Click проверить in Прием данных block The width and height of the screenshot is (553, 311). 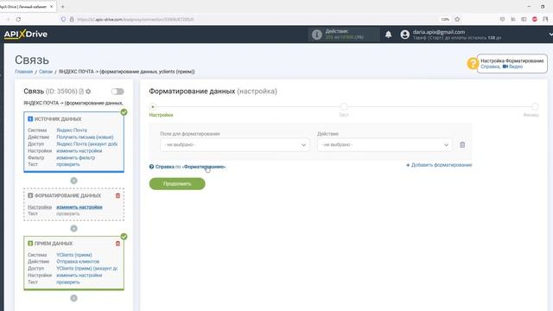[x=68, y=282]
